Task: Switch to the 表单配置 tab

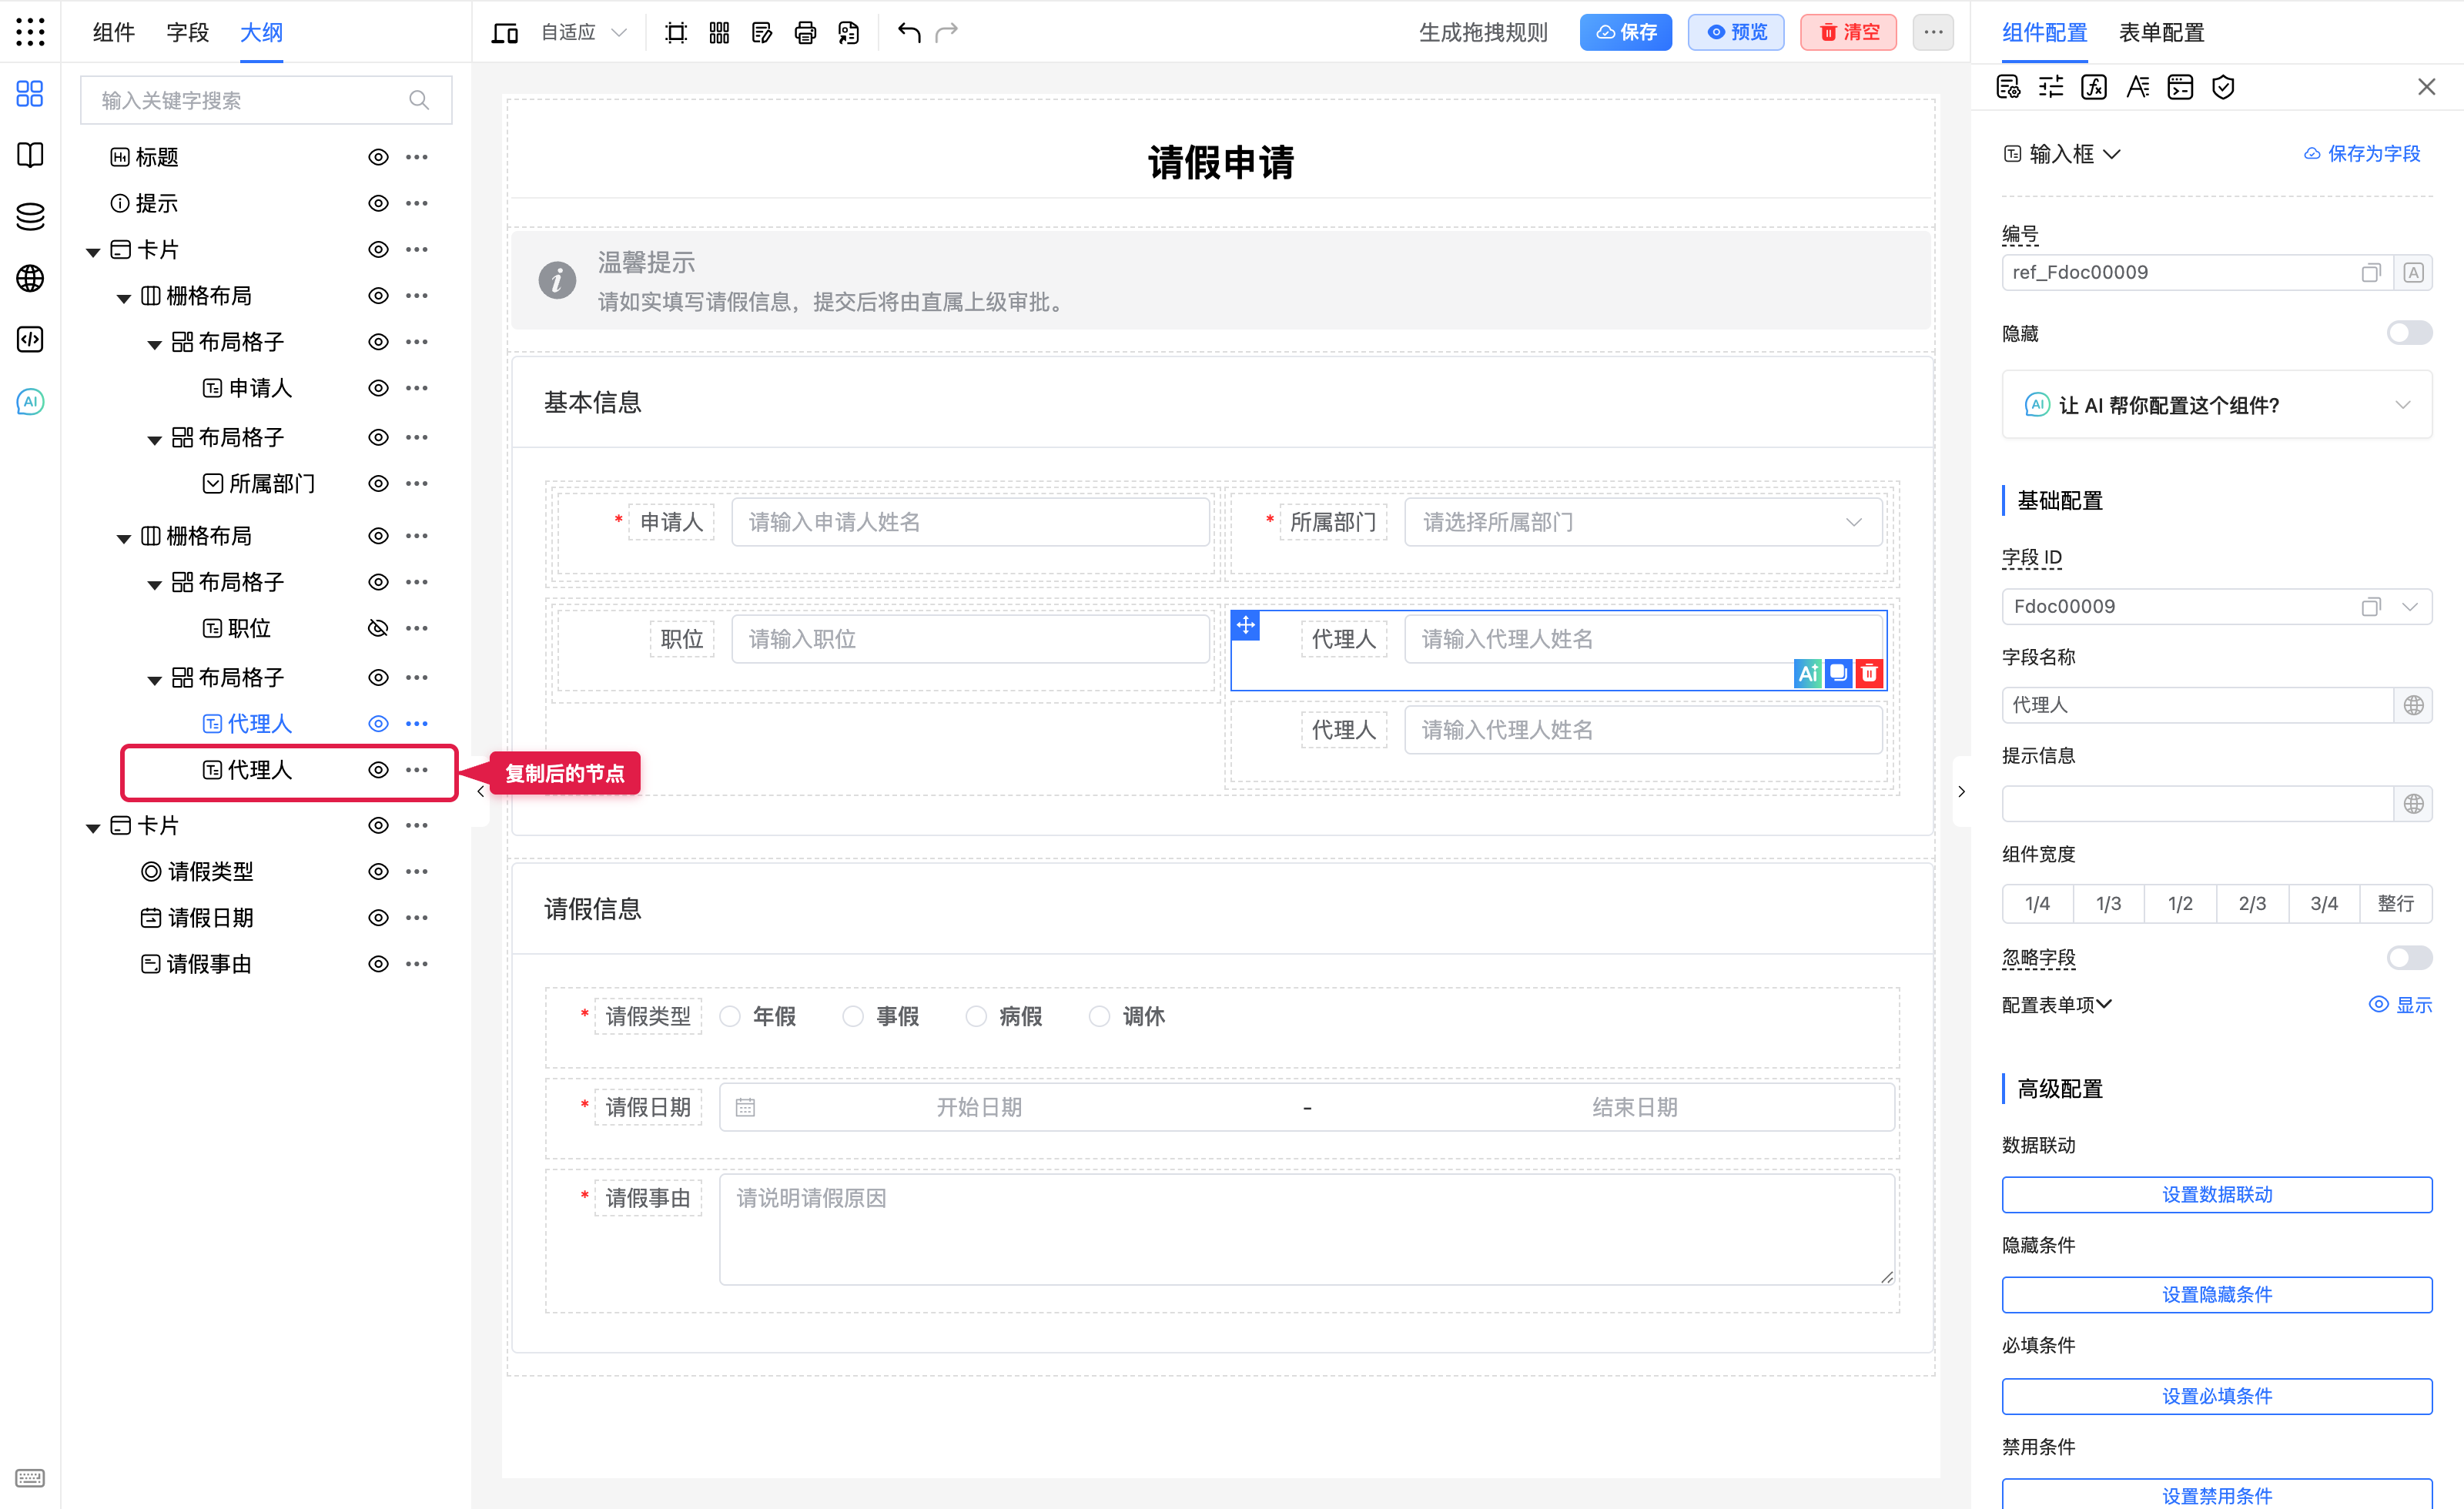Action: point(2161,32)
